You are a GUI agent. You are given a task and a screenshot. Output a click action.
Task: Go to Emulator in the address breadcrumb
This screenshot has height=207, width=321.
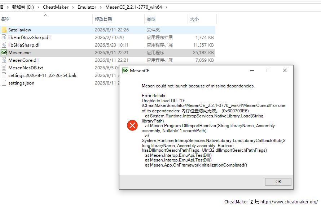point(87,7)
